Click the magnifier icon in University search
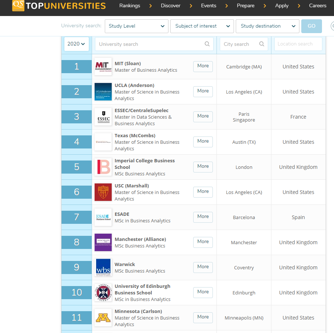The image size is (334, 333). [207, 44]
